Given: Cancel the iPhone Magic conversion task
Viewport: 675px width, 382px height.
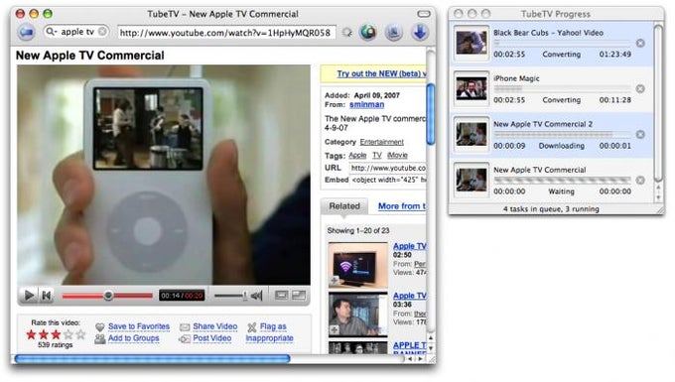Looking at the screenshot, I should click(x=640, y=88).
